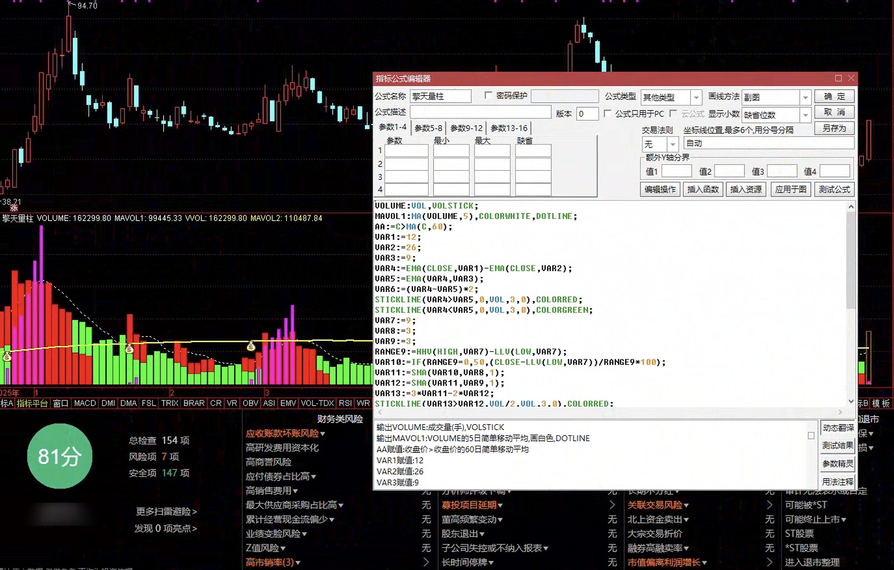Click the 值1 input field
Screen dimensions: 894x570
click(676, 171)
